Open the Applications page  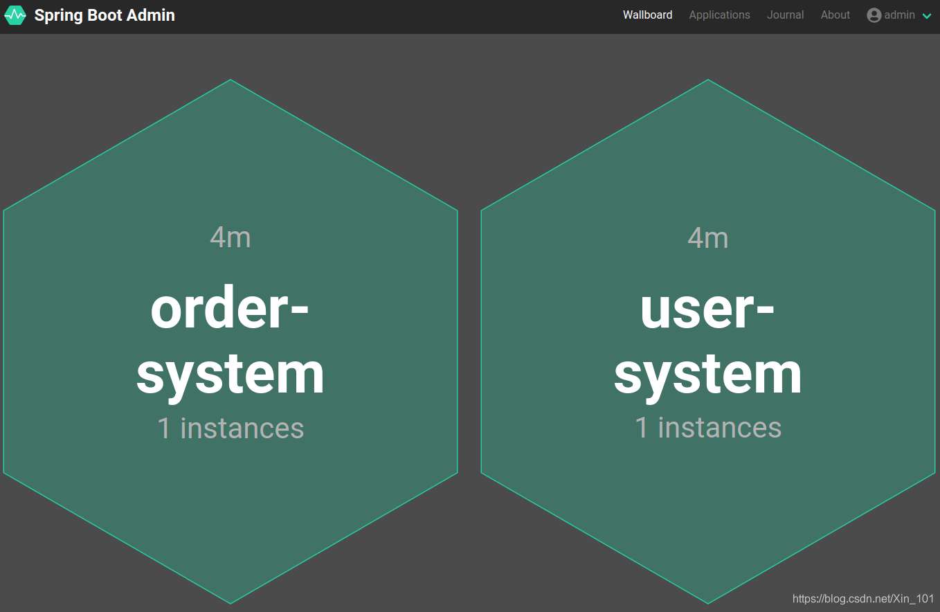coord(719,15)
